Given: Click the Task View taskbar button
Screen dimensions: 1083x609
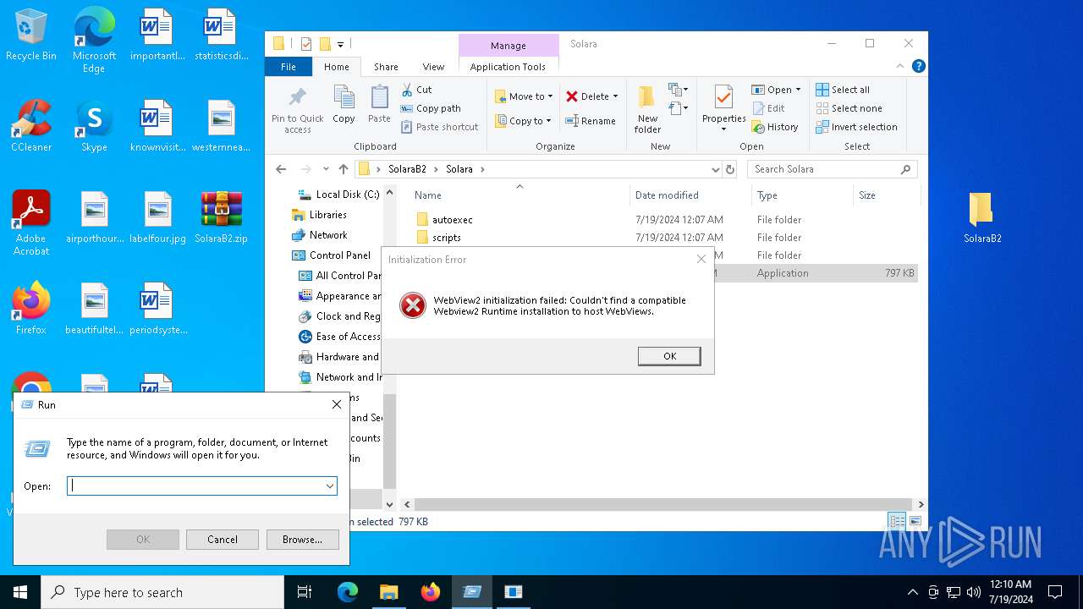Looking at the screenshot, I should 305,592.
